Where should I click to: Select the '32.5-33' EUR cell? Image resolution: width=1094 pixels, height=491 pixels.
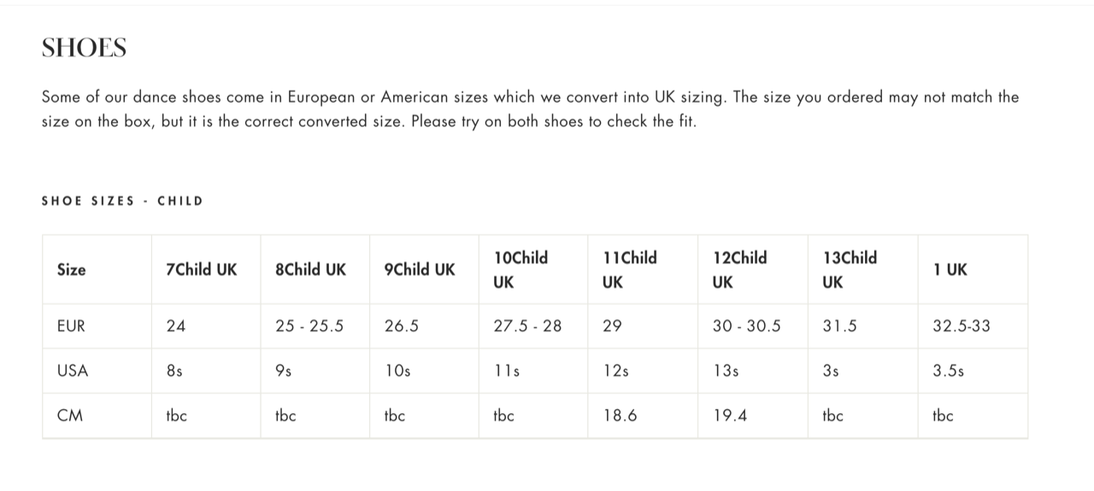pyautogui.click(x=962, y=326)
